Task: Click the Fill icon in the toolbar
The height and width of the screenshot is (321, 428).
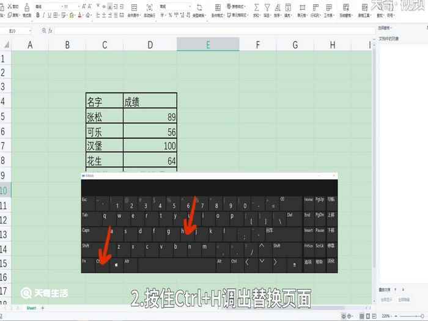Action: point(288,7)
